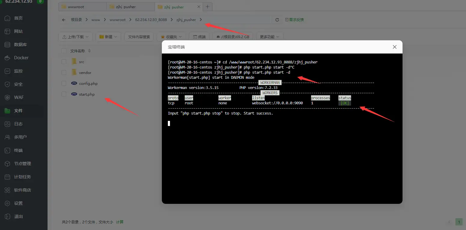Open the 新建 new-file dropdown
466x230 pixels.
tap(108, 36)
